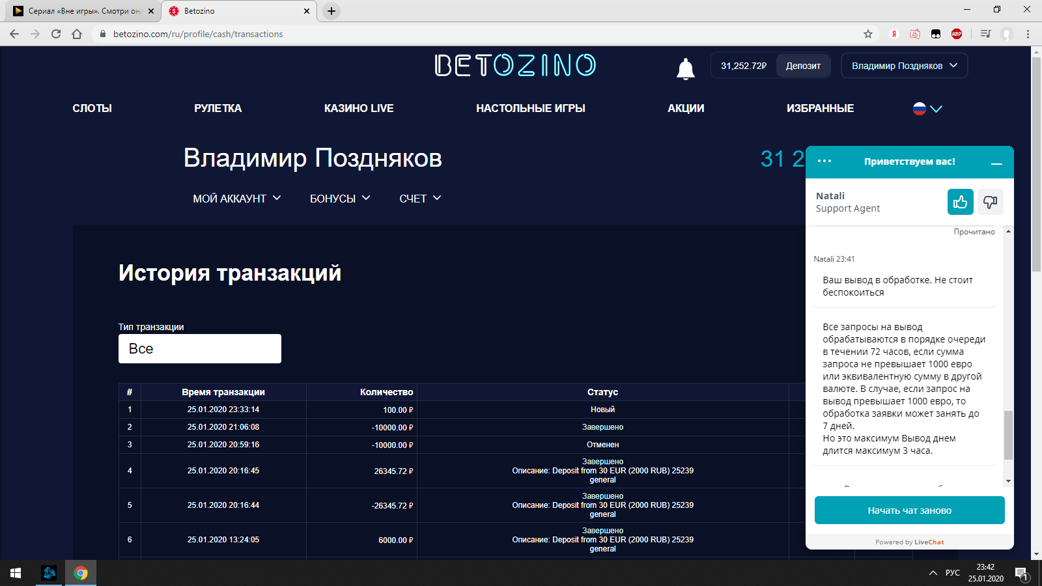Open the КАЗИНО LIVE section

coord(359,108)
